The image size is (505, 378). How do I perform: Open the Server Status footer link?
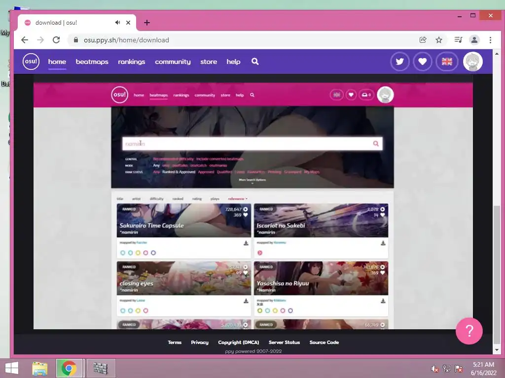(x=284, y=343)
